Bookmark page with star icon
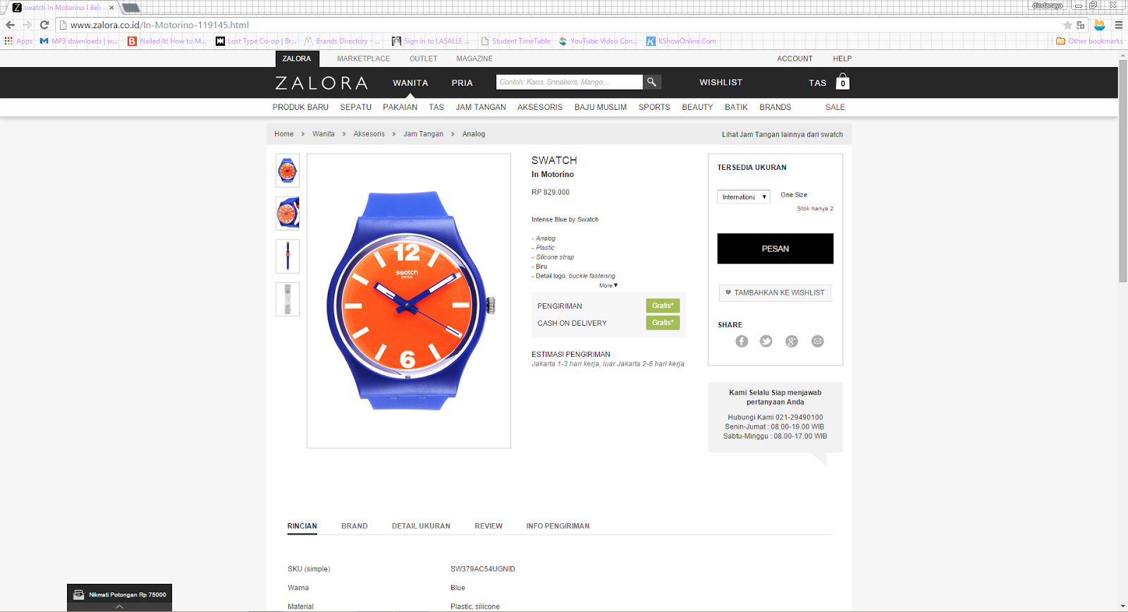 point(1067,25)
